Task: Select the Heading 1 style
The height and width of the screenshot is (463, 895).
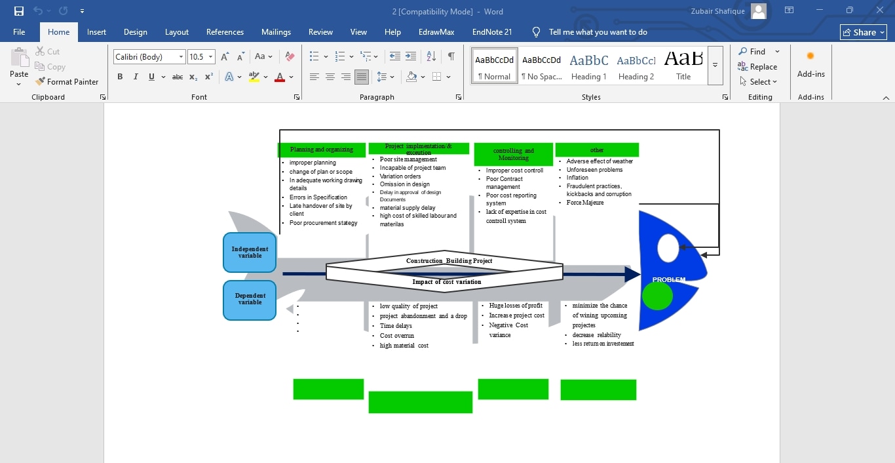Action: tap(588, 65)
